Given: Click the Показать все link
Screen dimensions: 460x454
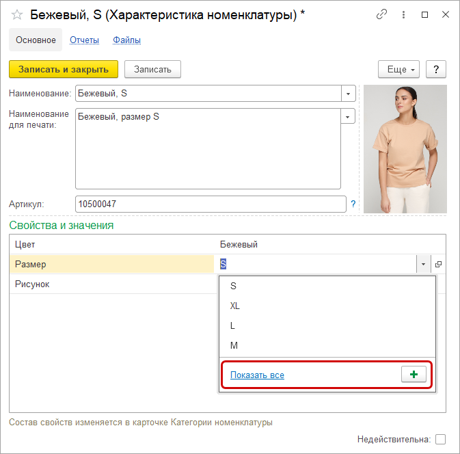Looking at the screenshot, I should (x=257, y=375).
